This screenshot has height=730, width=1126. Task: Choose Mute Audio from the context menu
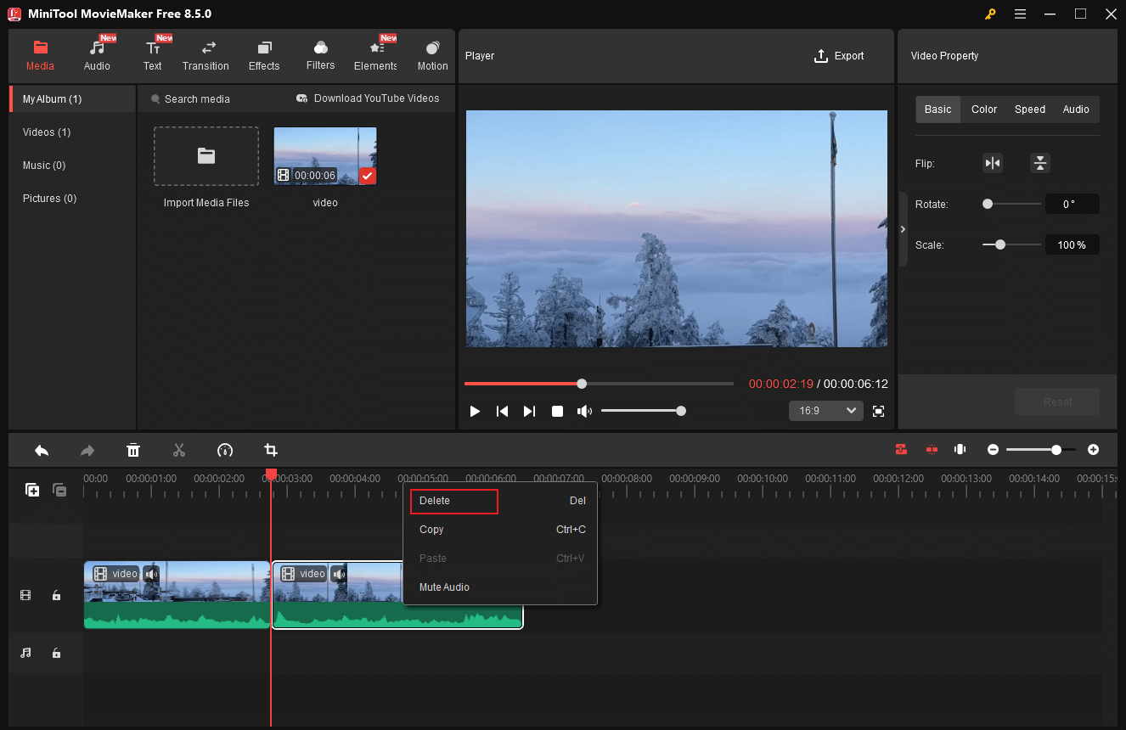[x=444, y=587]
